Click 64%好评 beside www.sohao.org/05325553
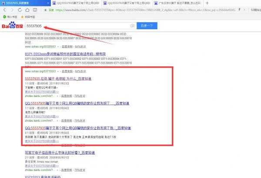261x178 pixels. point(80,47)
